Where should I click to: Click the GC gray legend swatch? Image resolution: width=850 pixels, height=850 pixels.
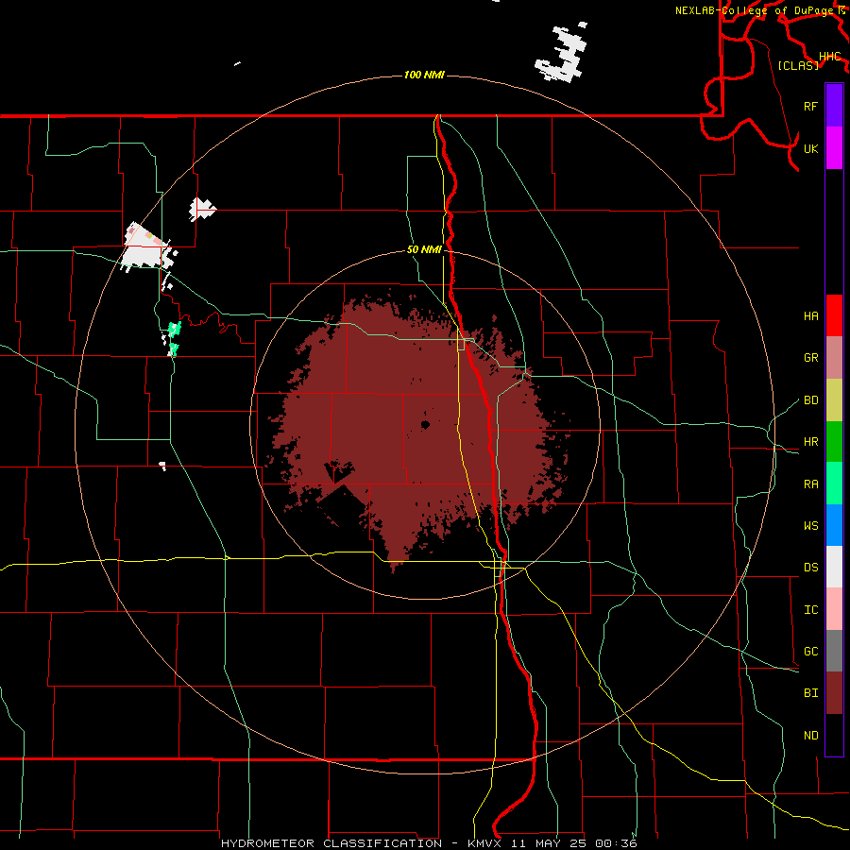pyautogui.click(x=834, y=651)
